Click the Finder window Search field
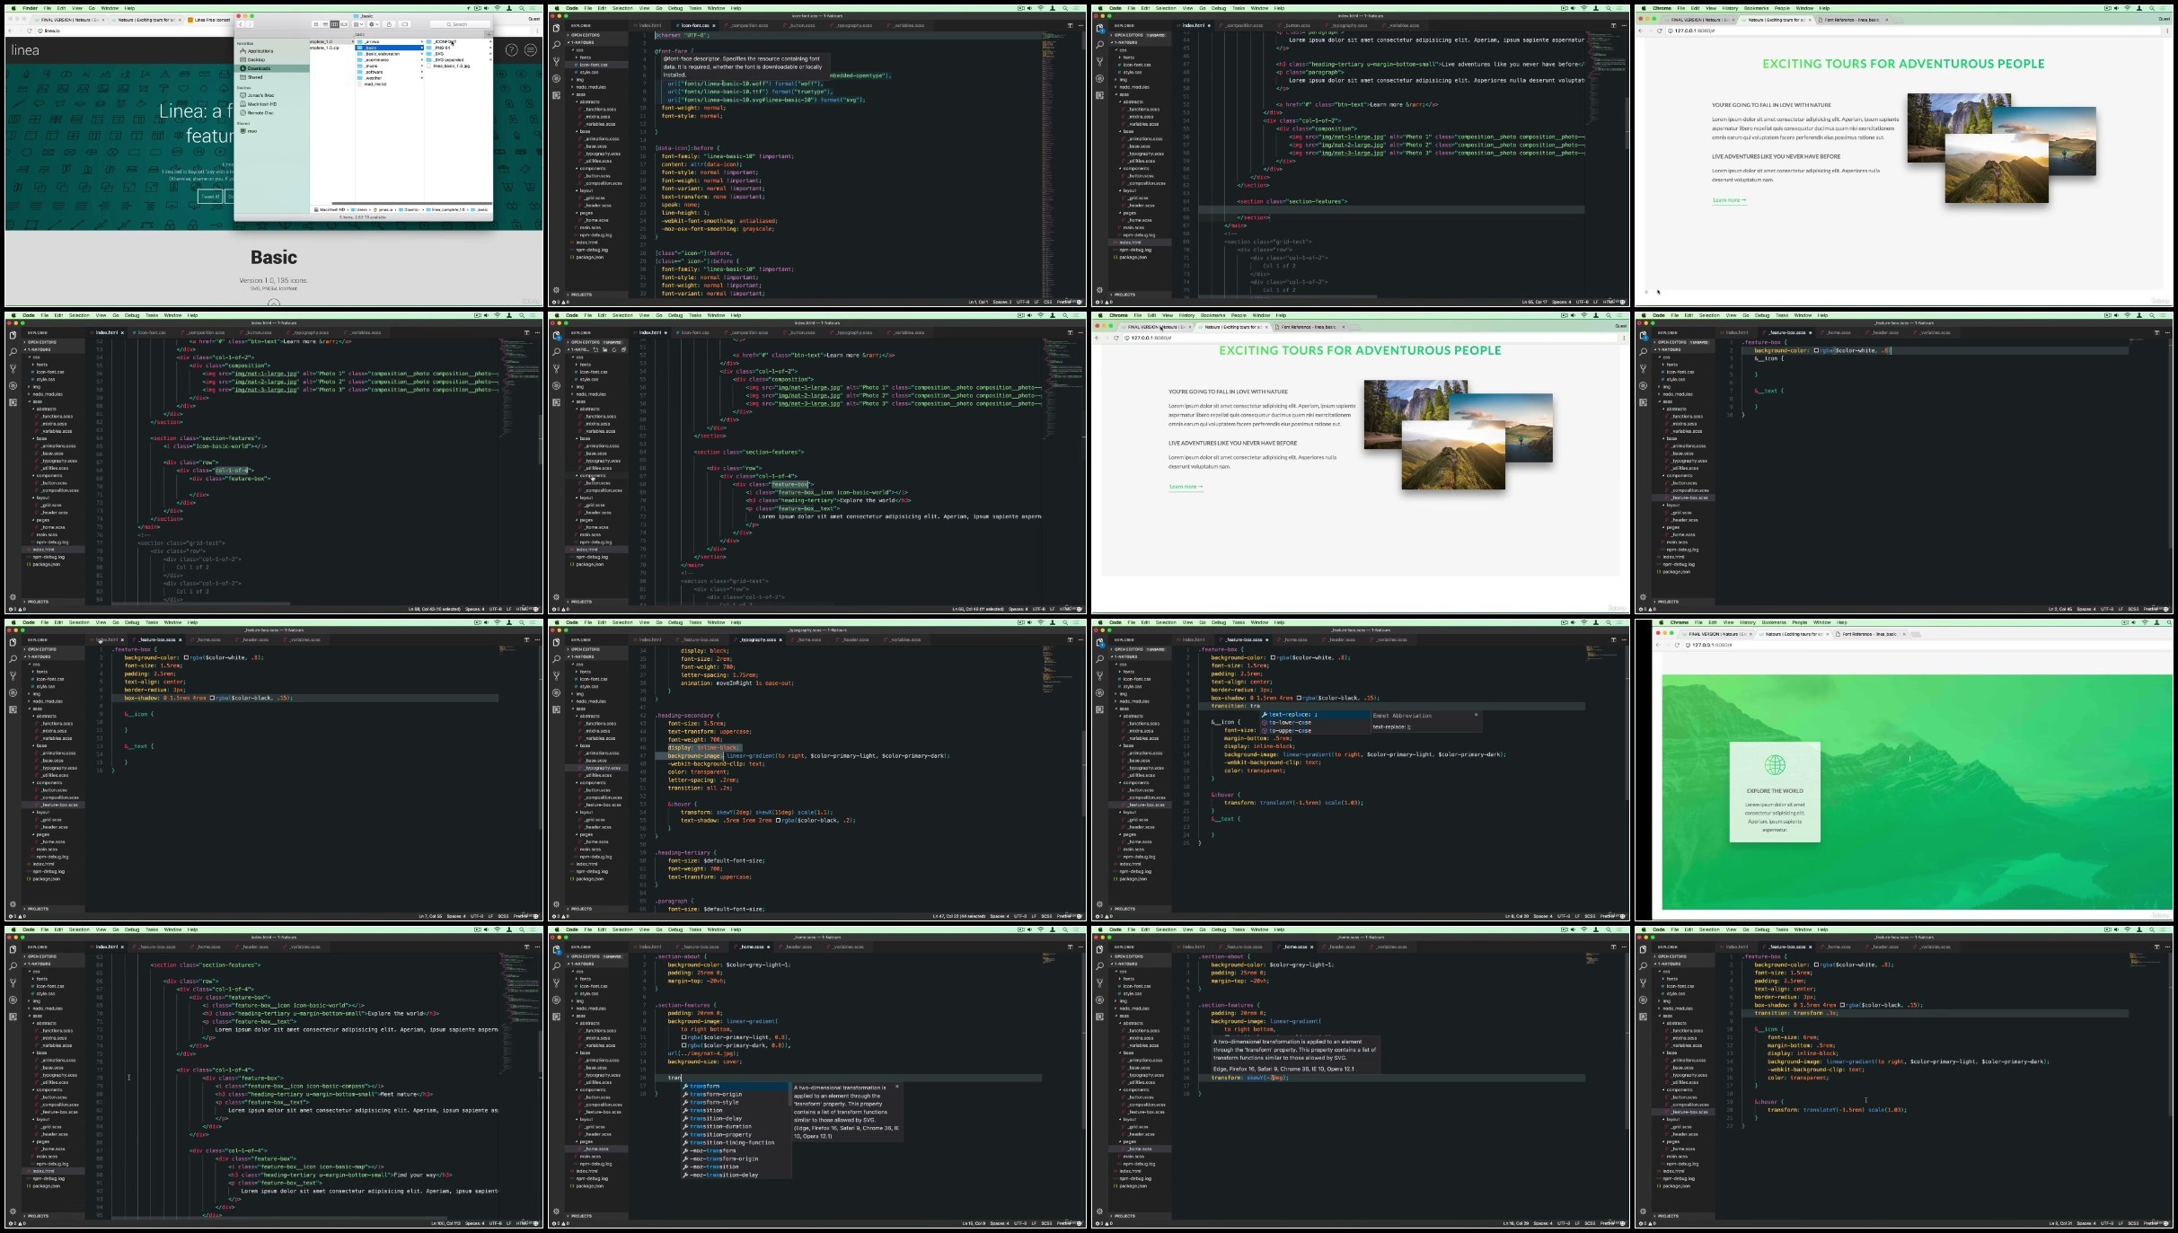The width and height of the screenshot is (2178, 1233). click(460, 24)
